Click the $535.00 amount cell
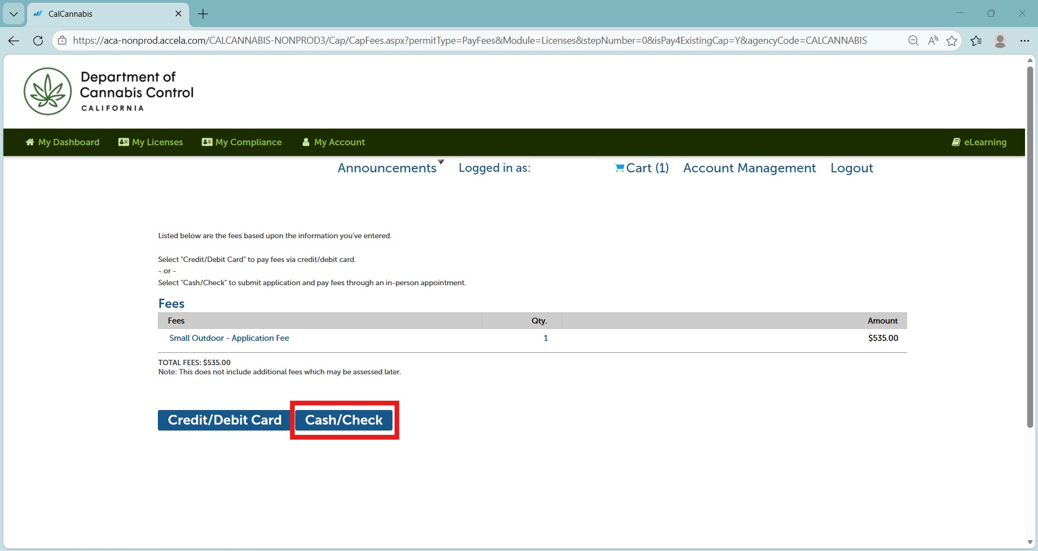1038x551 pixels. pyautogui.click(x=883, y=338)
